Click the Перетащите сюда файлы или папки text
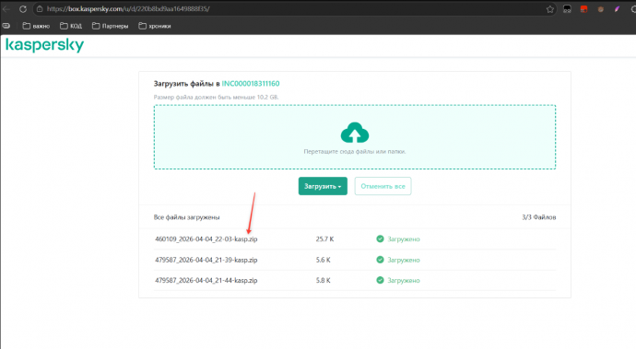636x349 pixels. [355, 152]
